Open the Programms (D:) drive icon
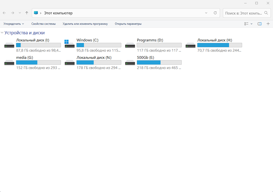This screenshot has height=192, width=273. tap(130, 45)
